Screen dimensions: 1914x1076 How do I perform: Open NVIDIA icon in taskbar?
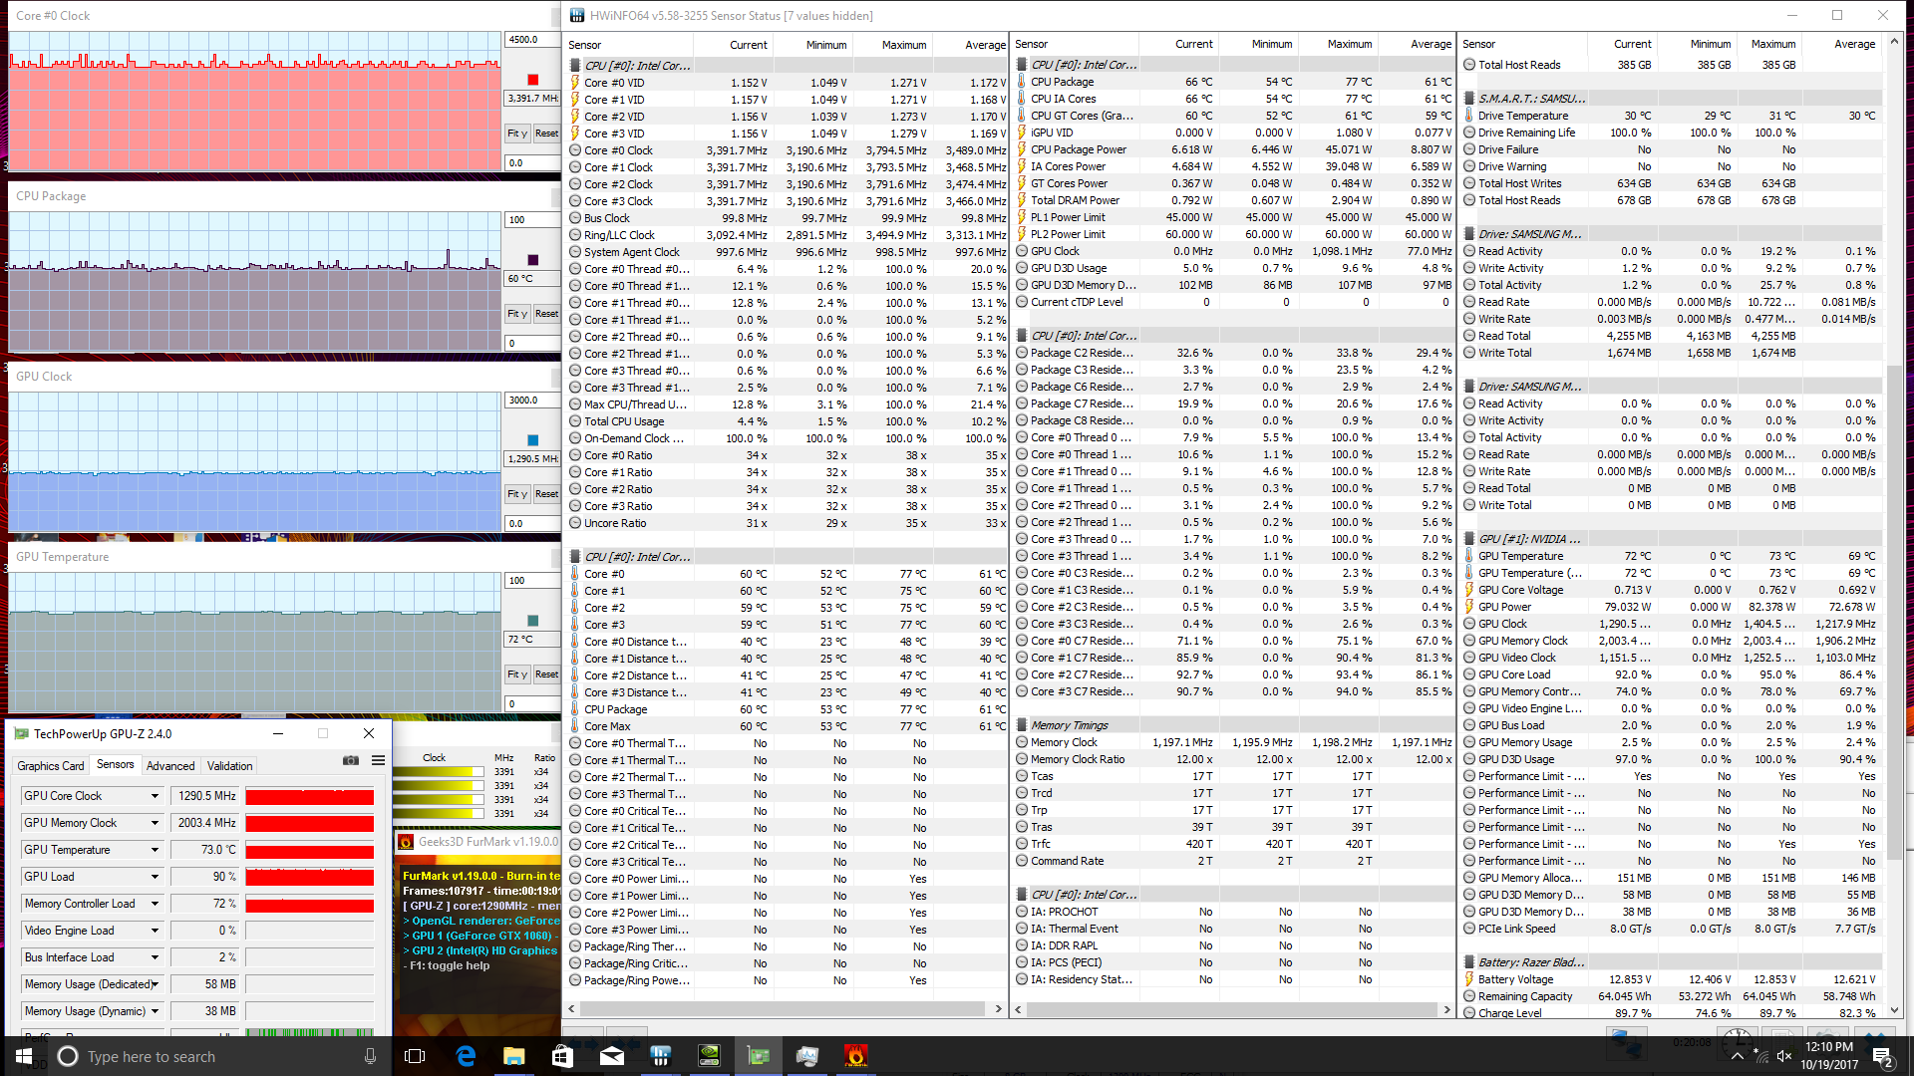click(x=709, y=1055)
